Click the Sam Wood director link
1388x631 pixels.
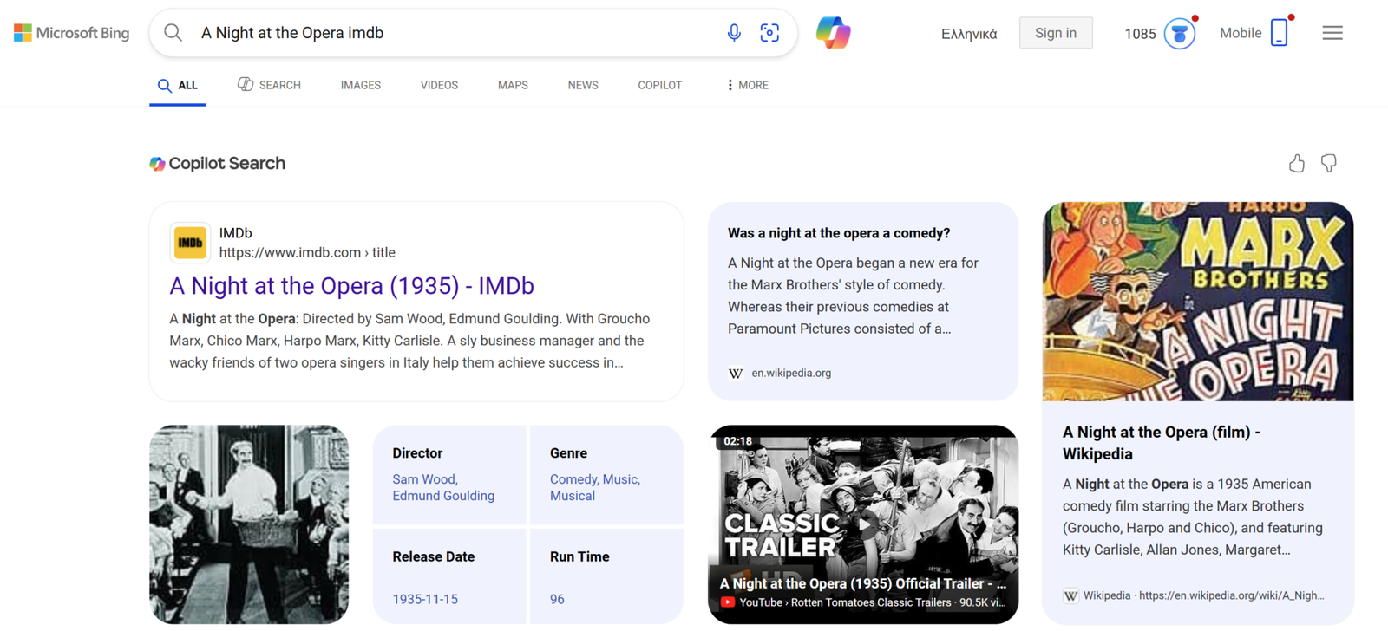tap(424, 479)
